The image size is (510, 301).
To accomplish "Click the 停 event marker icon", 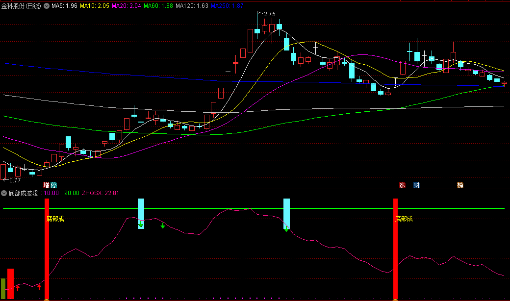I will click(x=53, y=185).
